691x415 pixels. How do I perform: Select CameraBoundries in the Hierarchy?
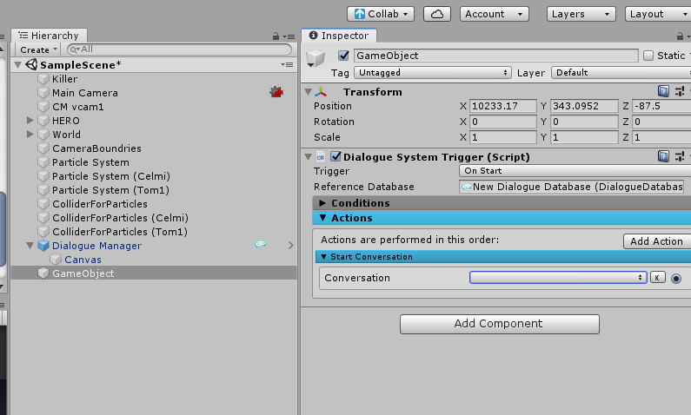(x=97, y=148)
